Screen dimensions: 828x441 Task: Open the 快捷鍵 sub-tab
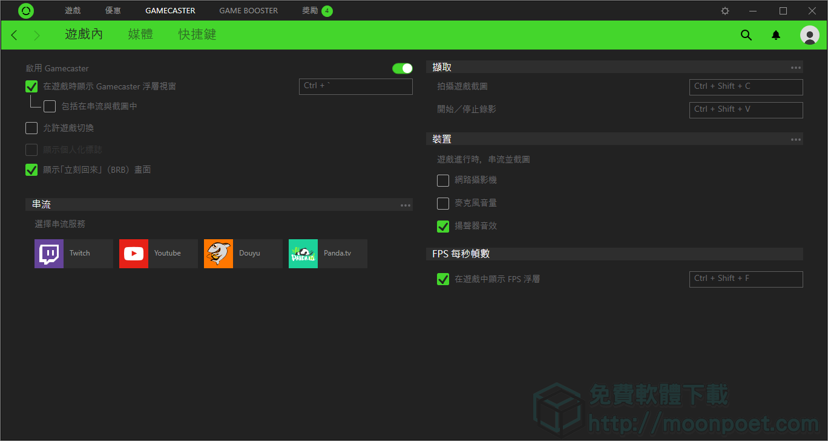(197, 34)
